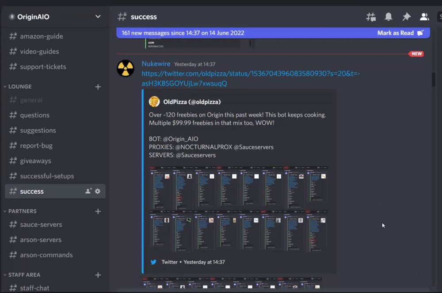Viewport: 442px width, 293px height.
Task: Add channel to STAFF AREA category
Action: pos(98,275)
